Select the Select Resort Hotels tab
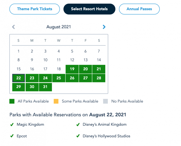 click(x=89, y=9)
